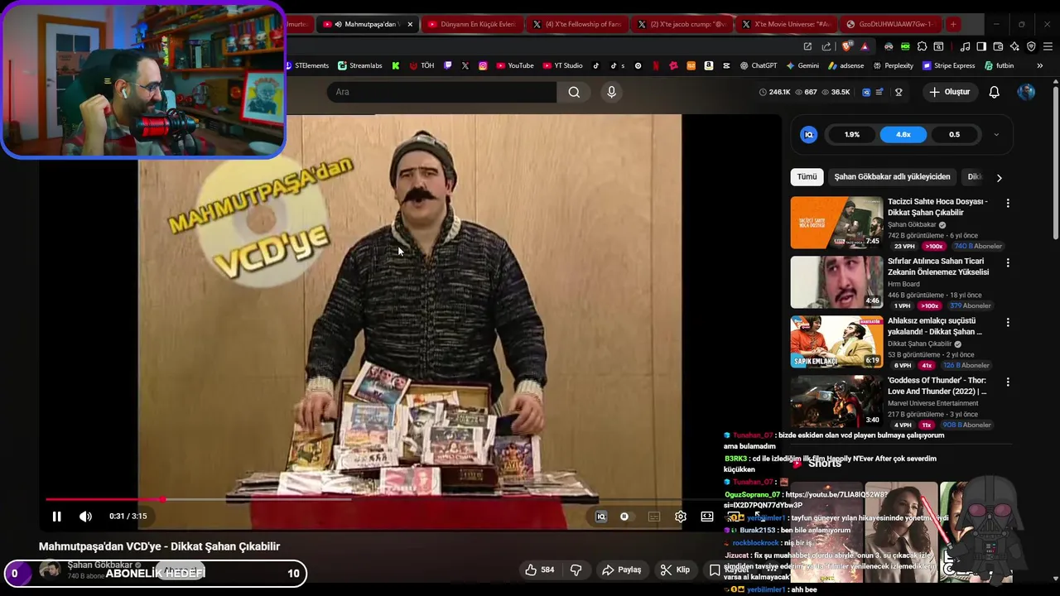Save video using the Kaydet bookmark button
The width and height of the screenshot is (1060, 596).
729,570
